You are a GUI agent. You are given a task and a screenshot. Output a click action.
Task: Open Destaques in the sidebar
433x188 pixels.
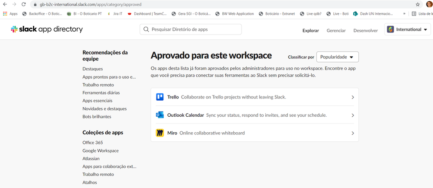pos(92,69)
